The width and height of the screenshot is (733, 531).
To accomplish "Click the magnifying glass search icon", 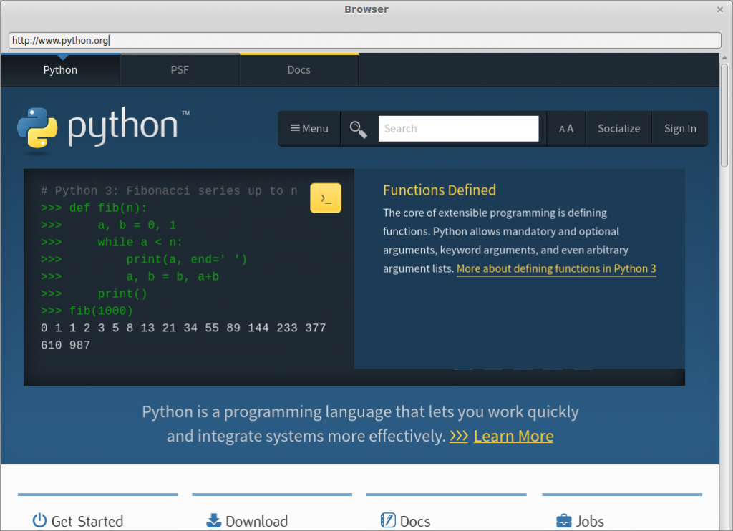I will pos(359,129).
